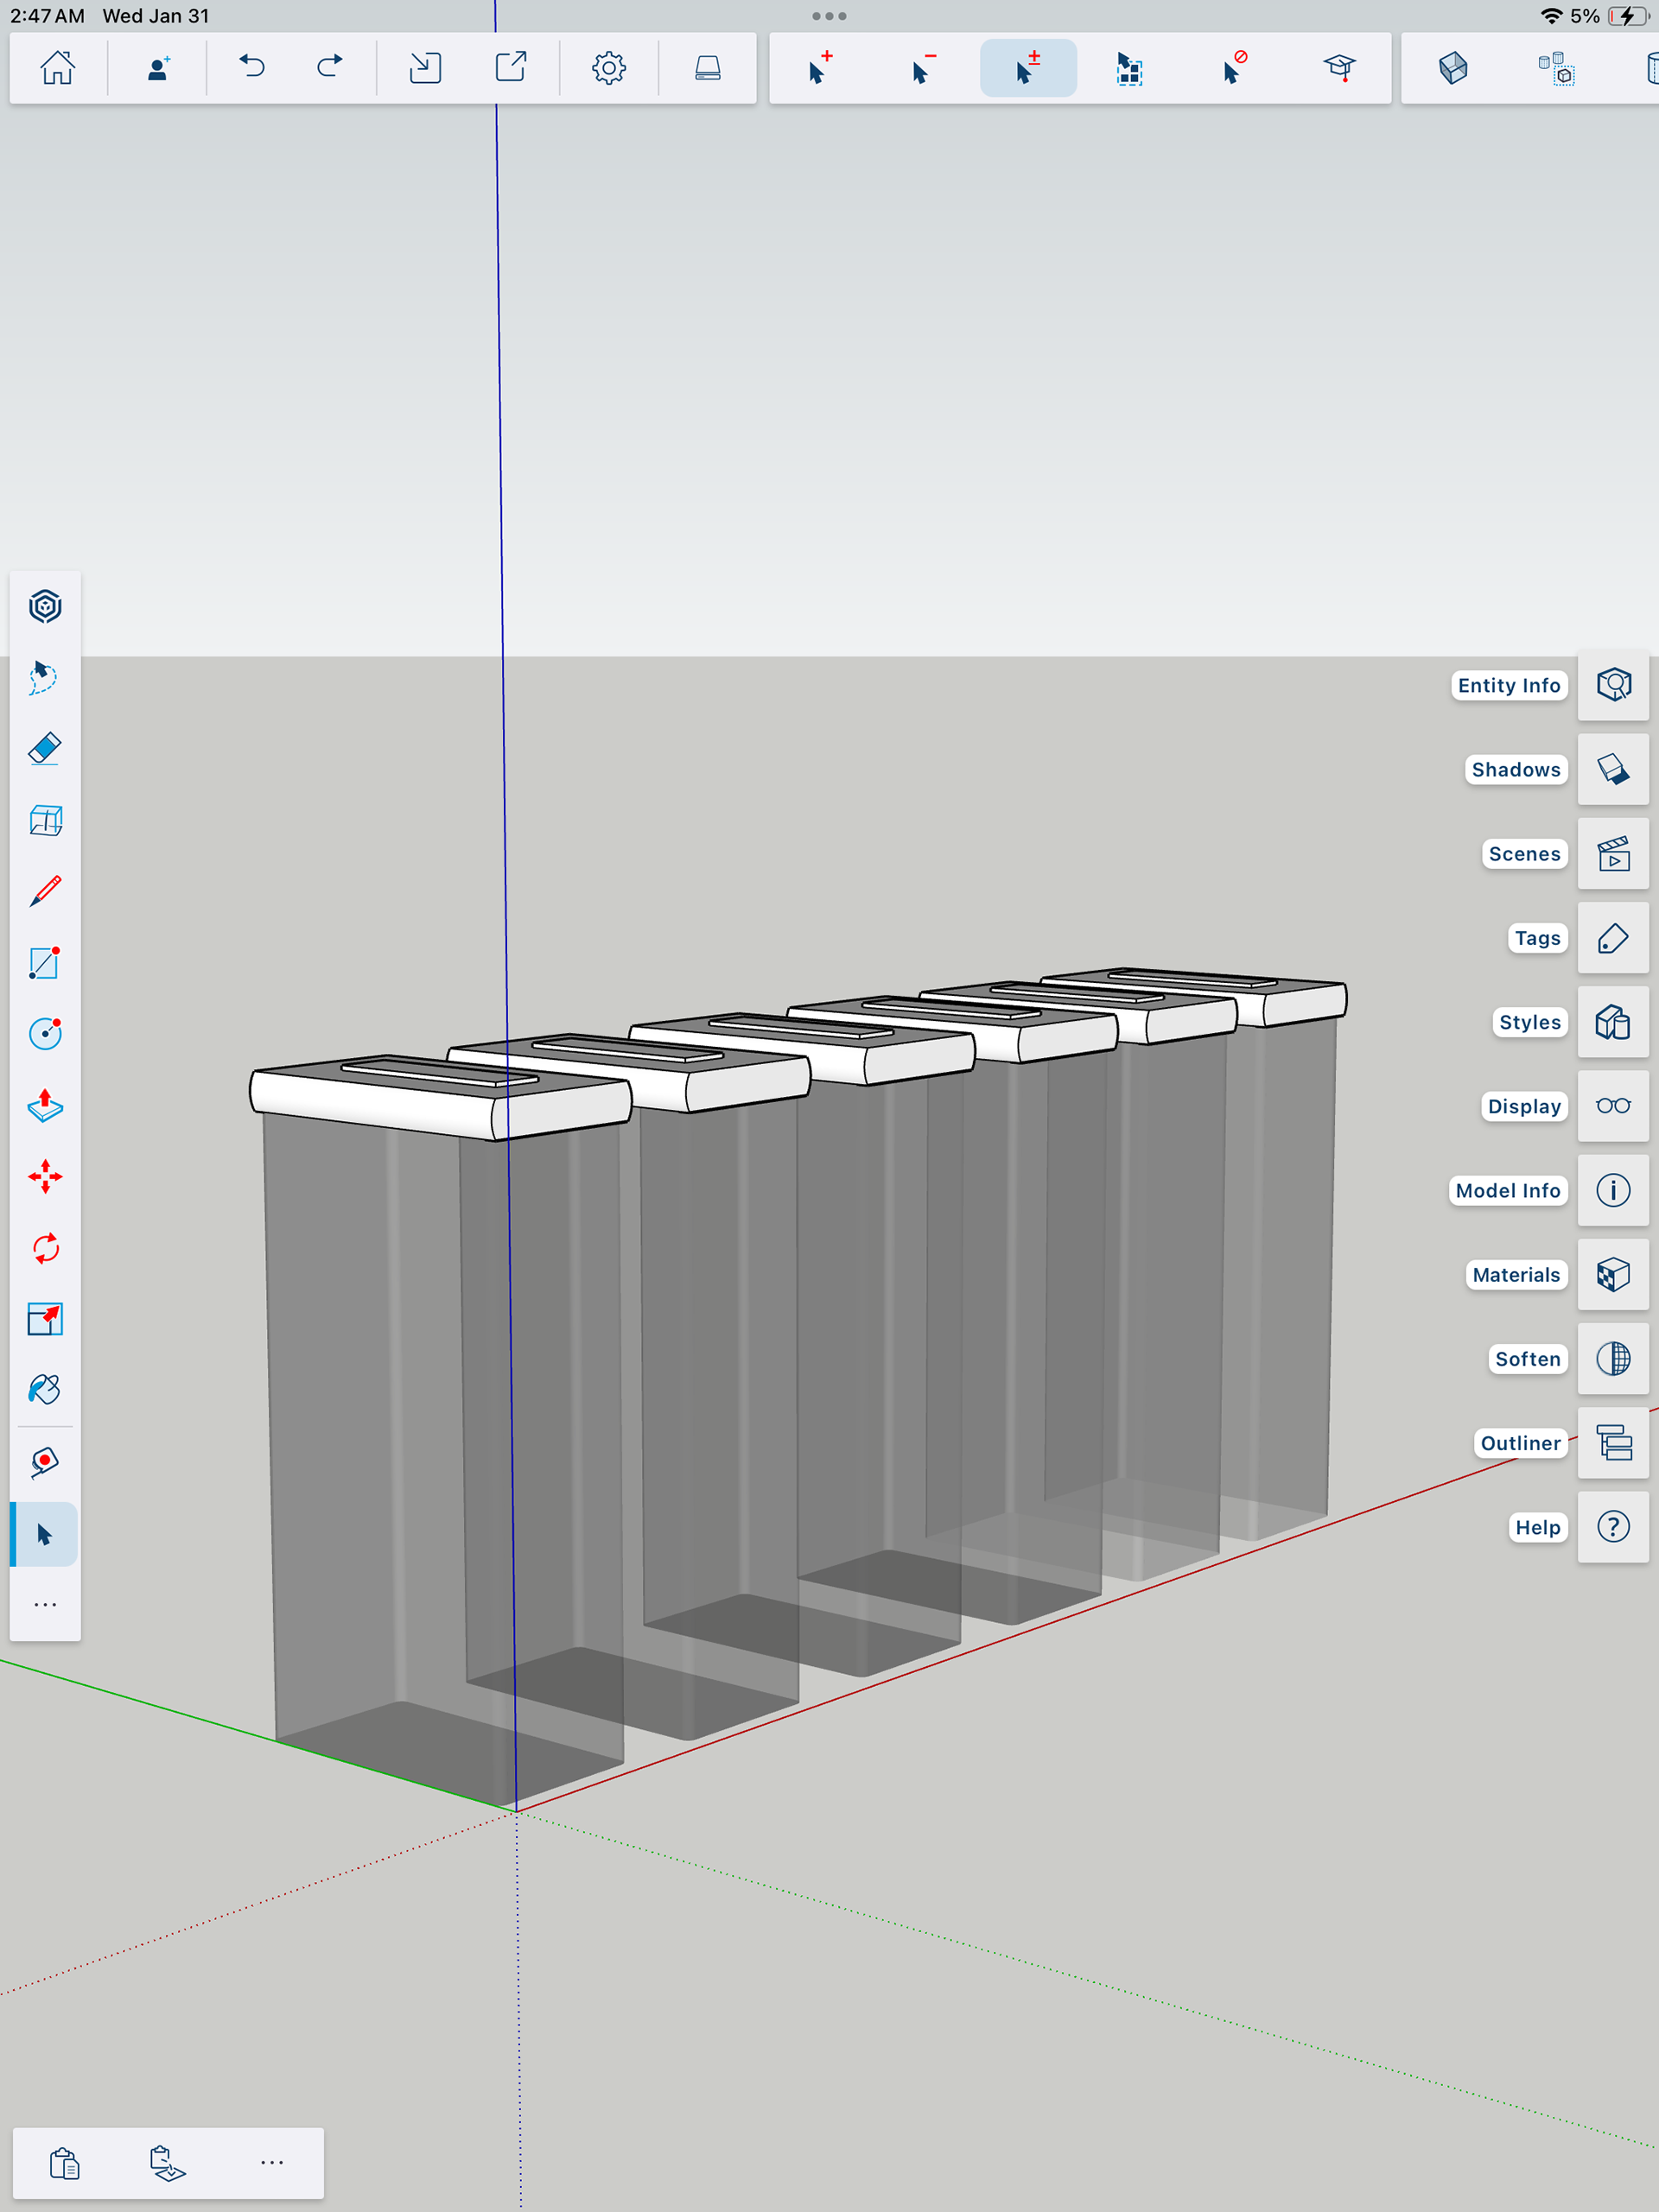Undo the last action
1659x2212 pixels.
[x=252, y=68]
